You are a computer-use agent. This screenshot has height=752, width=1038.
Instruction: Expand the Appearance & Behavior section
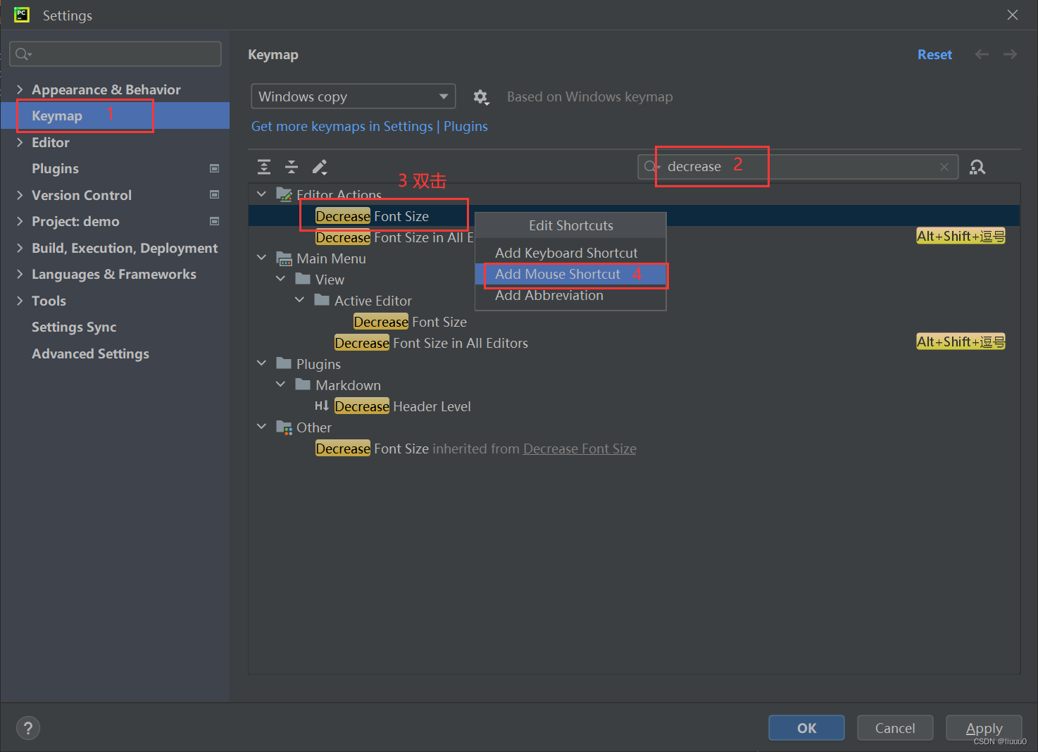pyautogui.click(x=20, y=89)
